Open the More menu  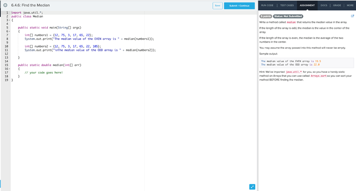(350, 5)
